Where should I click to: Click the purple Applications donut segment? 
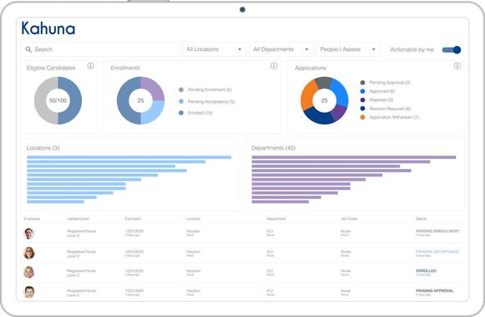(x=339, y=113)
